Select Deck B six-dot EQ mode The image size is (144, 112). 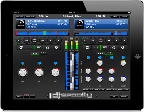pyautogui.click(x=109, y=53)
